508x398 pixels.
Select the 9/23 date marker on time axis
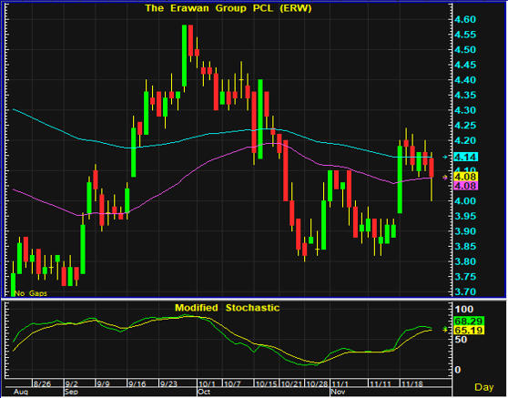(168, 384)
